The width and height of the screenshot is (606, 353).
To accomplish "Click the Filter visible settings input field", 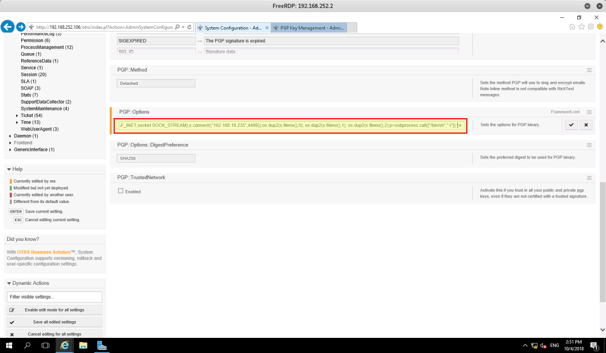I will coord(54,297).
